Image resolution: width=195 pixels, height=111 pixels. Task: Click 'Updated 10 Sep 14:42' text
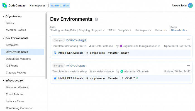[177, 71]
